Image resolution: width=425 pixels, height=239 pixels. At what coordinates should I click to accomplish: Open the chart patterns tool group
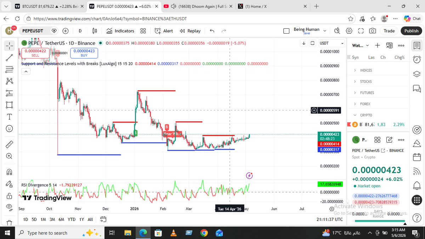coord(10,81)
